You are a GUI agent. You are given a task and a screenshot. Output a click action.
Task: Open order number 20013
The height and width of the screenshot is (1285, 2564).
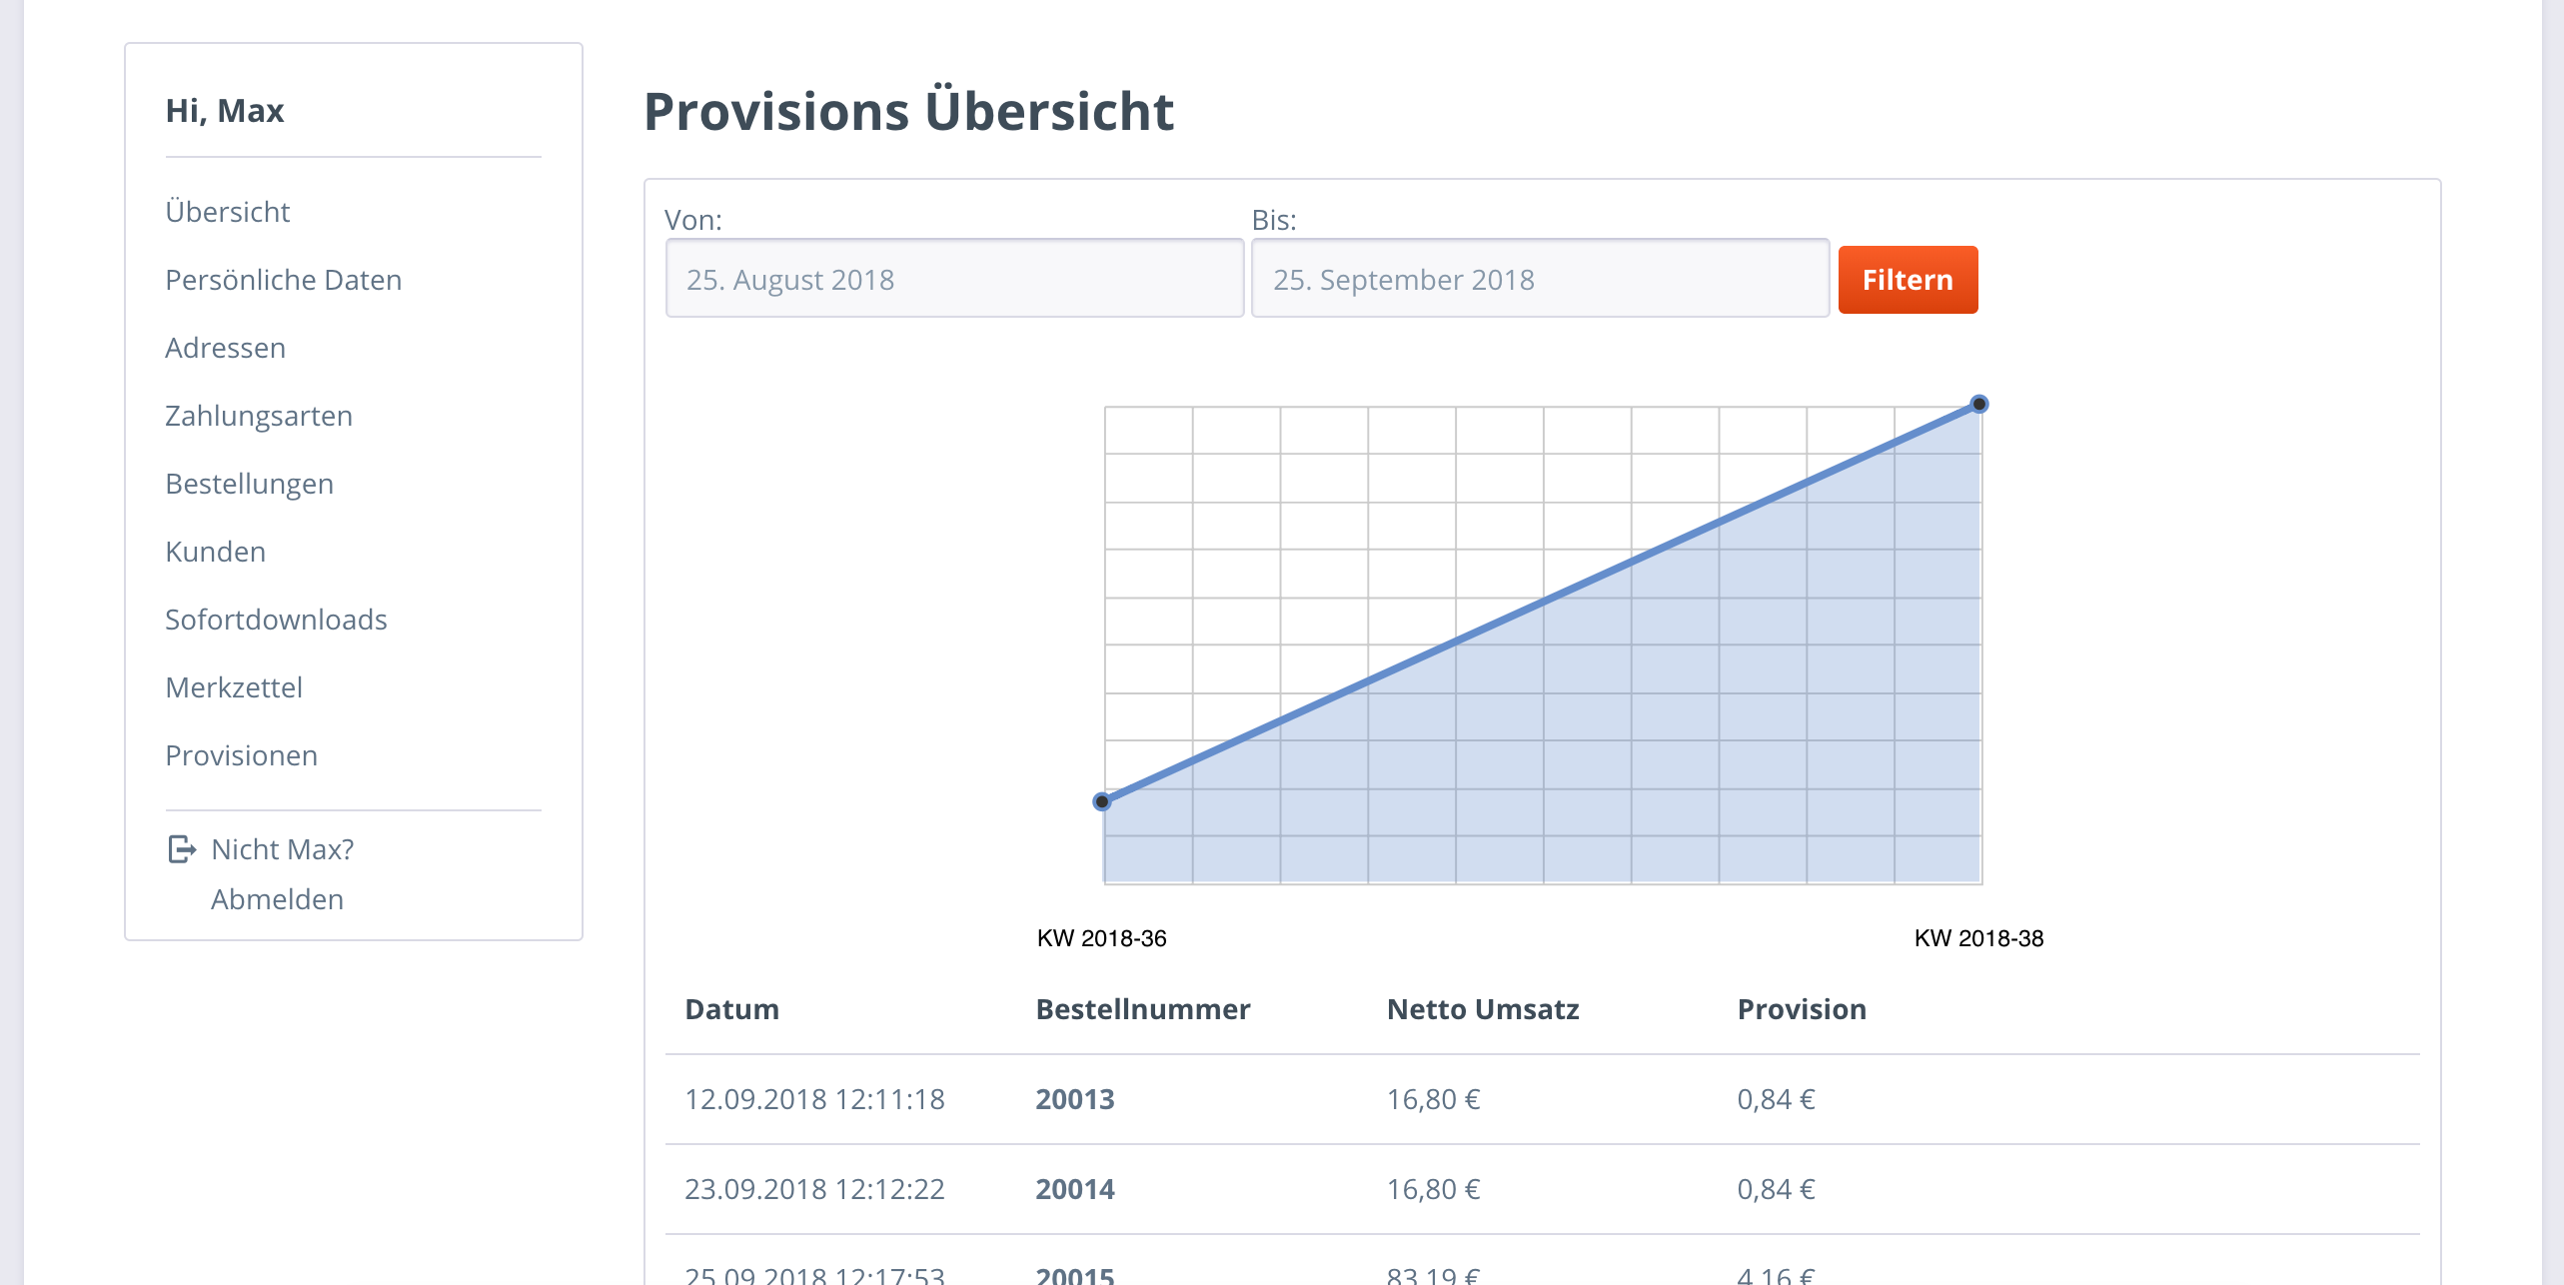(1075, 1099)
